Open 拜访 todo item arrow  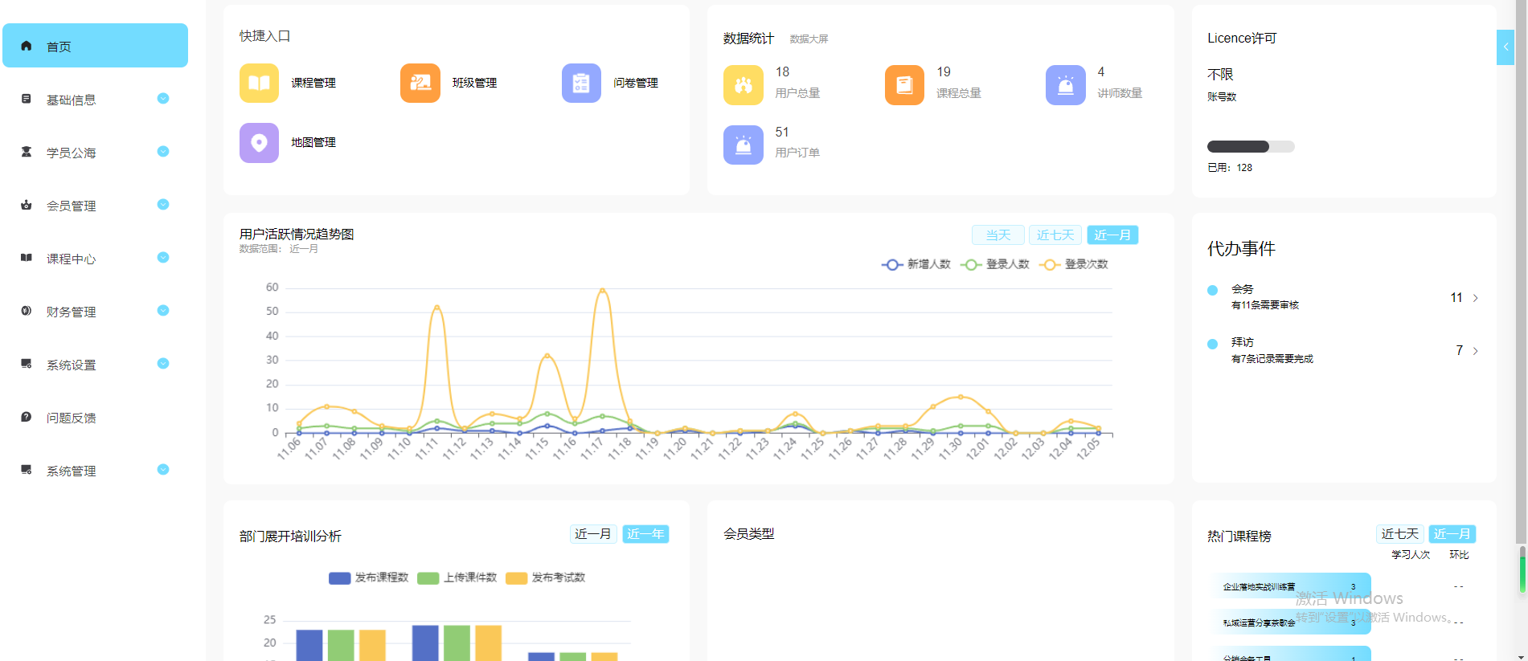point(1476,351)
